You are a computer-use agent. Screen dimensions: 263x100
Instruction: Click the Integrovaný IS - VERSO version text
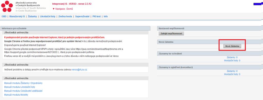pyautogui.click(x=72, y=4)
